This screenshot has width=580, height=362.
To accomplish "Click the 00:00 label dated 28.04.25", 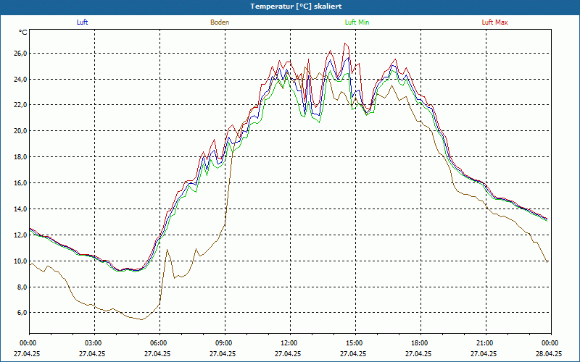I will point(550,343).
